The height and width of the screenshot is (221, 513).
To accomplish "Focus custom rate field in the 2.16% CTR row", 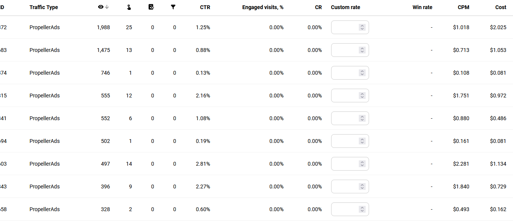I will point(350,96).
